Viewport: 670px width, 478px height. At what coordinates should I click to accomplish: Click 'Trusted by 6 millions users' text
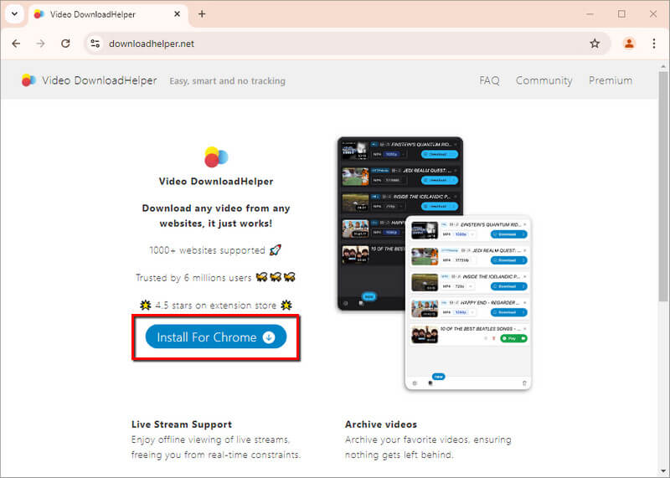(193, 278)
